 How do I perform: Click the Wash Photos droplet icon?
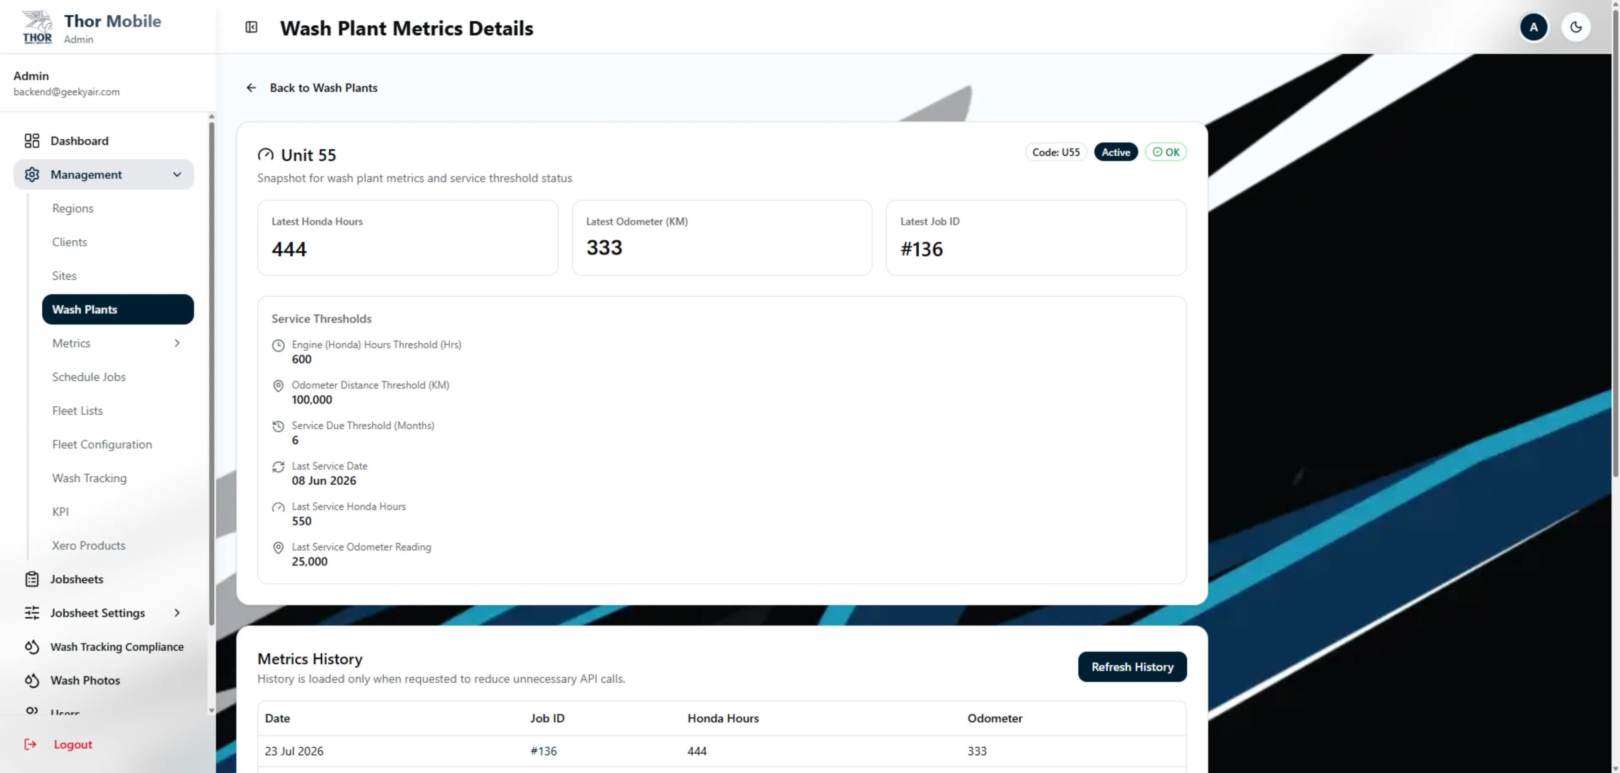coord(32,681)
